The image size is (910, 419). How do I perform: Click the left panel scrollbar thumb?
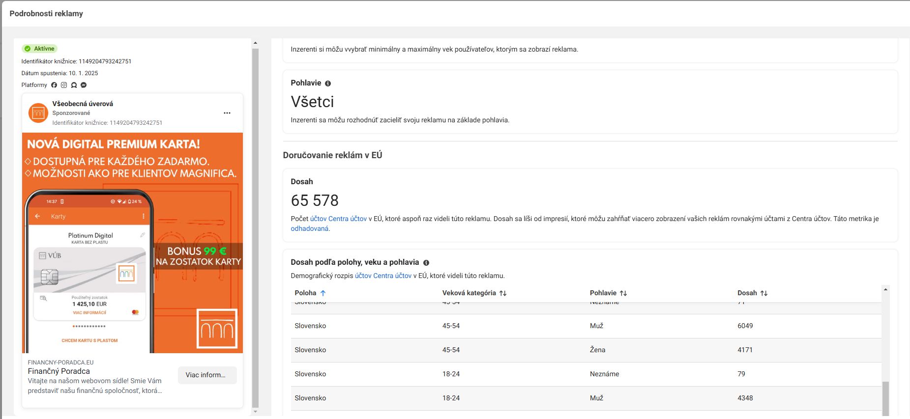(255, 228)
